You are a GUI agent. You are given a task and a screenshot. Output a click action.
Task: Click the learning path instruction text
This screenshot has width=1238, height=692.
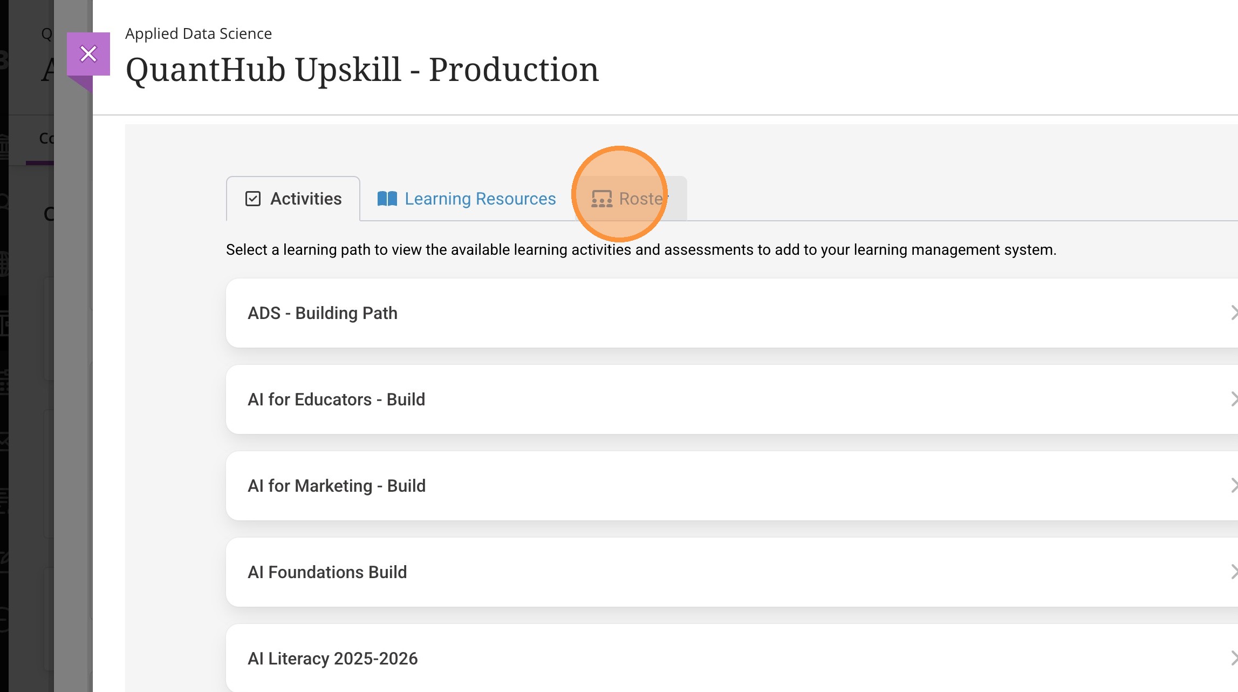(x=641, y=250)
